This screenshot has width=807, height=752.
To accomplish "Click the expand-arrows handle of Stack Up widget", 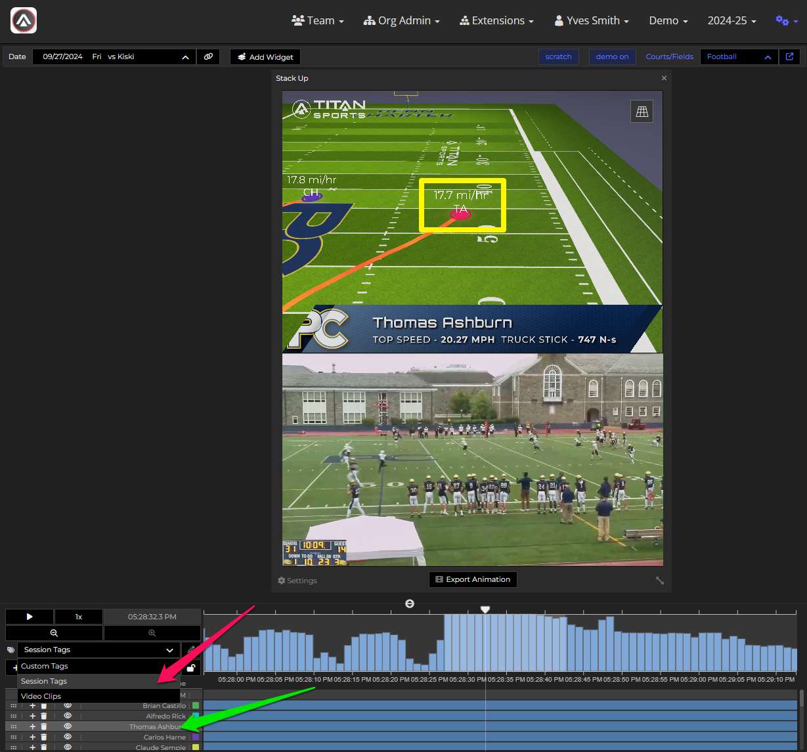I will point(659,581).
